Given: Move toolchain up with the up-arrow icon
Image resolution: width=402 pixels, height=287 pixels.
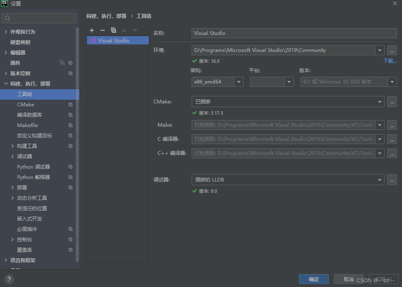Looking at the screenshot, I should point(125,30).
